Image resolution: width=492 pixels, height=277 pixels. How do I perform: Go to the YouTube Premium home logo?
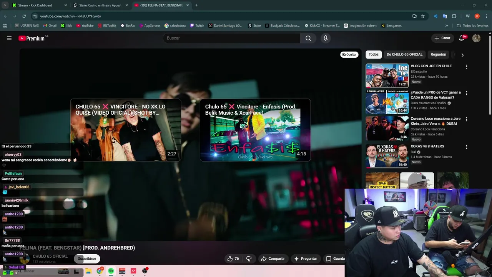pos(32,38)
